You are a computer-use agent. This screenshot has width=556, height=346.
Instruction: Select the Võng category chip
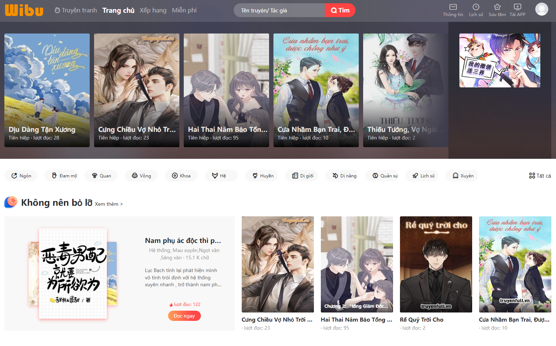pos(141,176)
